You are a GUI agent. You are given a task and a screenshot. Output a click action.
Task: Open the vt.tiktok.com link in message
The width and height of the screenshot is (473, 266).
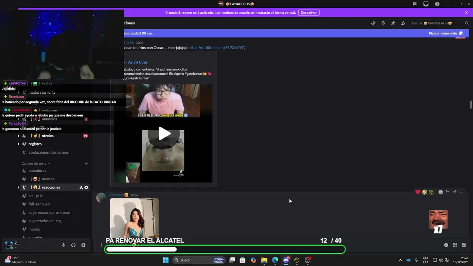click(x=217, y=48)
